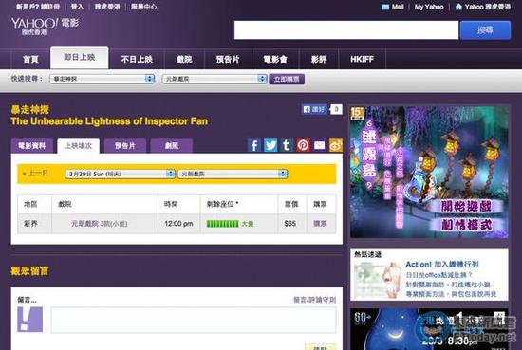Click the Yahoo! Movies logo

[46, 26]
